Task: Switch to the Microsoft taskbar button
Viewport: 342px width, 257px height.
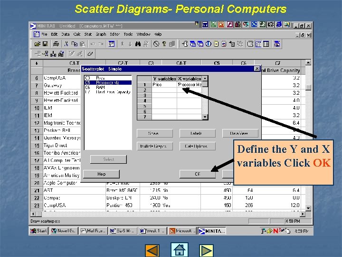Action: click(x=182, y=231)
